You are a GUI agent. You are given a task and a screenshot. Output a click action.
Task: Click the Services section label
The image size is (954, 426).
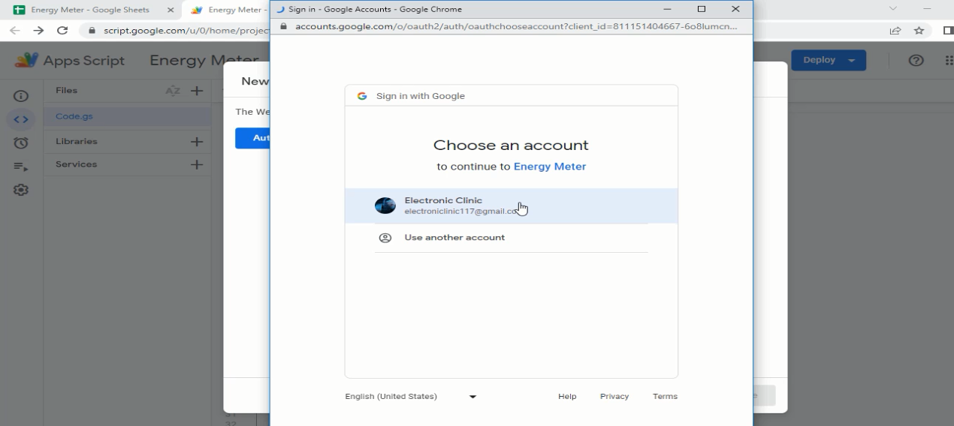coord(76,164)
